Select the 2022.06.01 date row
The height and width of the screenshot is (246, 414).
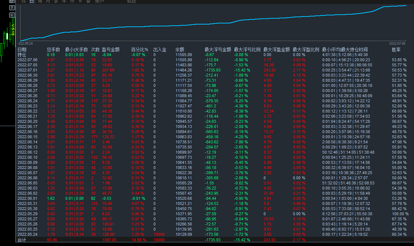pos(28,199)
